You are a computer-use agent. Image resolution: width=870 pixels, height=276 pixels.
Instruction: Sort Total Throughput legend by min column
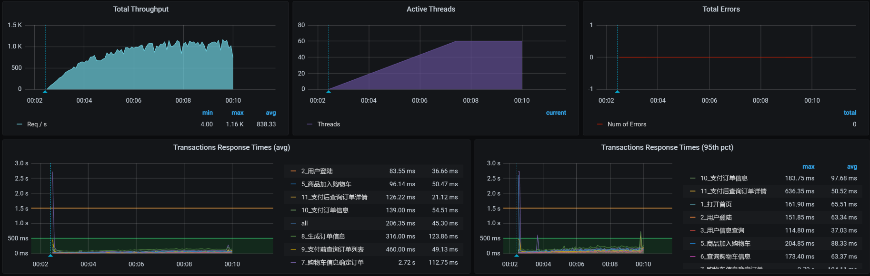coord(207,113)
